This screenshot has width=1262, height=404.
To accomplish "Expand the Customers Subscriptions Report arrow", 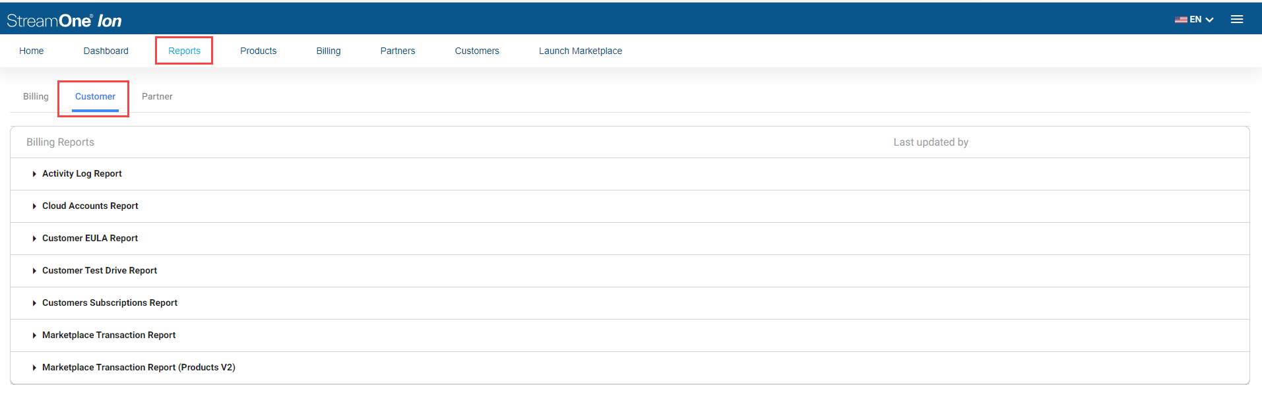I will tap(34, 303).
